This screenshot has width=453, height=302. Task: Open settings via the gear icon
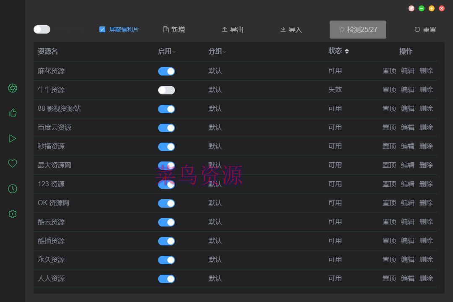click(12, 213)
